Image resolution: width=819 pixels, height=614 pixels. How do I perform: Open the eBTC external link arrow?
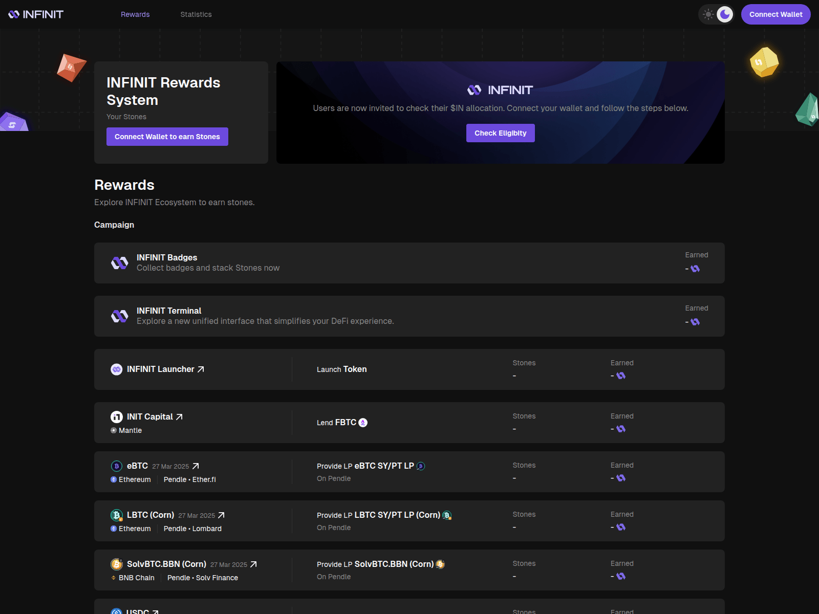pyautogui.click(x=196, y=466)
